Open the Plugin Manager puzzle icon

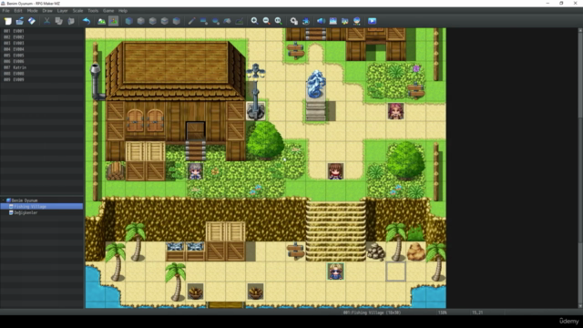[306, 21]
